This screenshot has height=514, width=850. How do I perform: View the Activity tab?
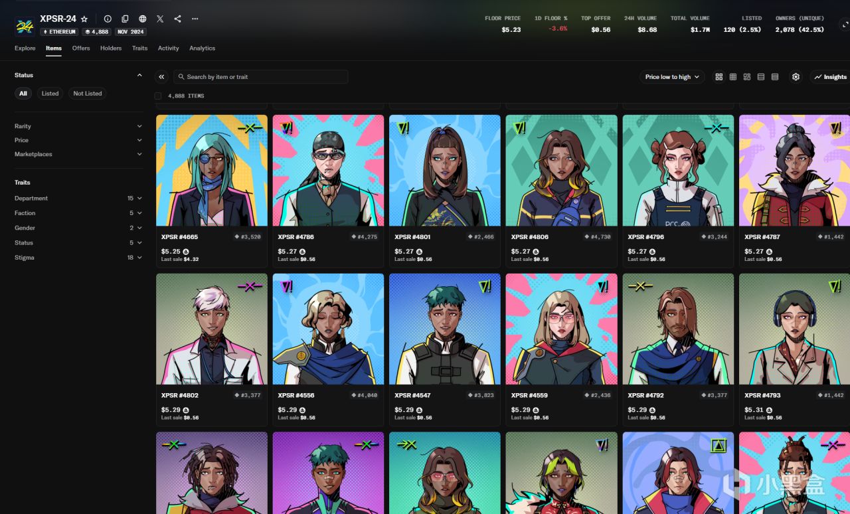tap(169, 48)
